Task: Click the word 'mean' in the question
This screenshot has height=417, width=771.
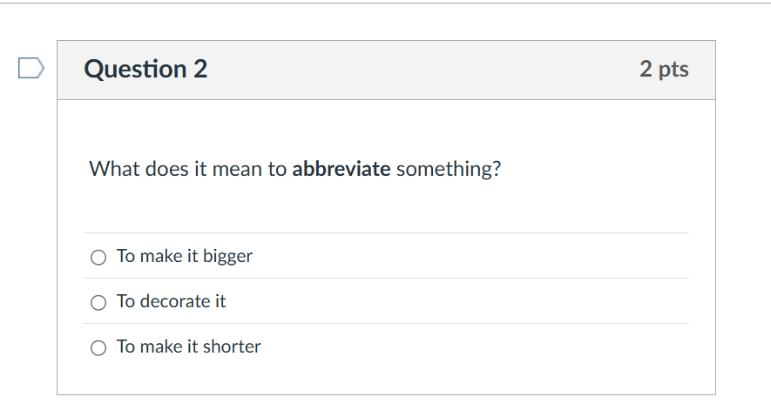Action: [x=237, y=169]
